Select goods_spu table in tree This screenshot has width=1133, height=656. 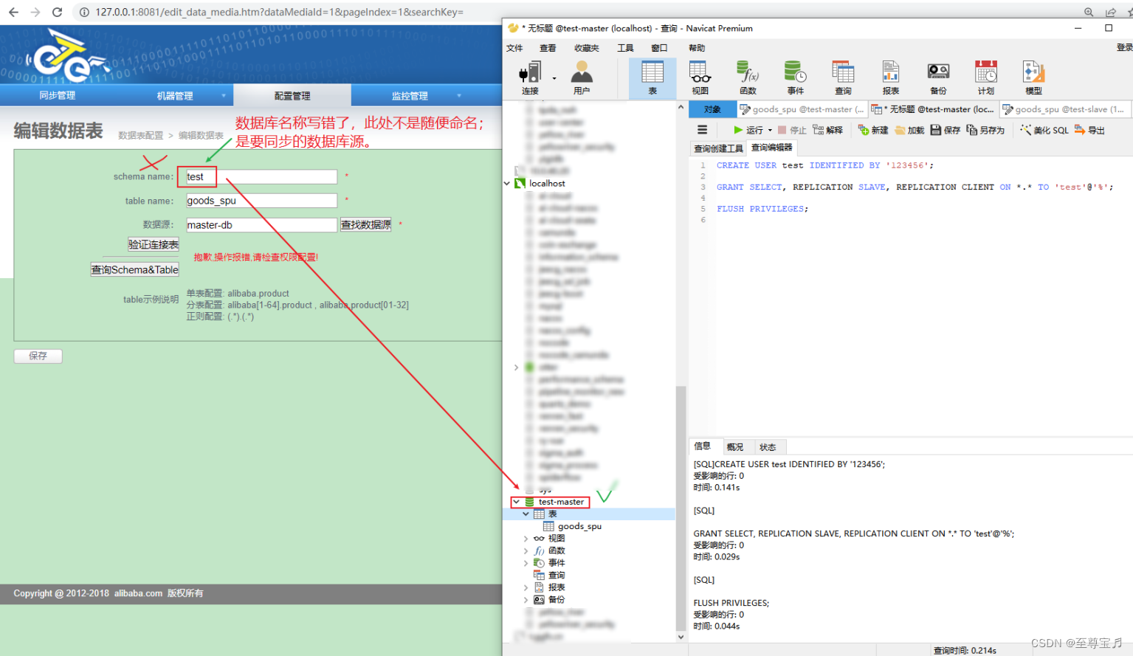[579, 526]
